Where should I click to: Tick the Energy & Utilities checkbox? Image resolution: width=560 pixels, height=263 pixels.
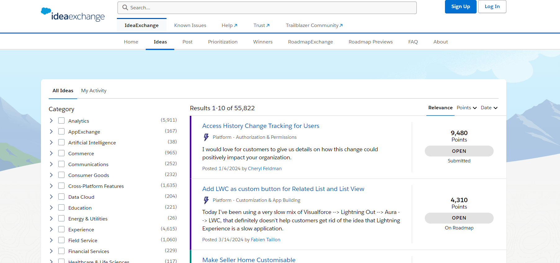[x=61, y=218]
